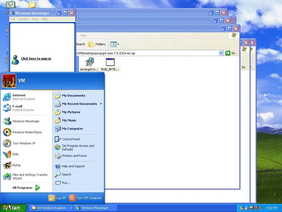This screenshot has width=282, height=212.
Task: Click the VM user account picture
Action: 9,81
